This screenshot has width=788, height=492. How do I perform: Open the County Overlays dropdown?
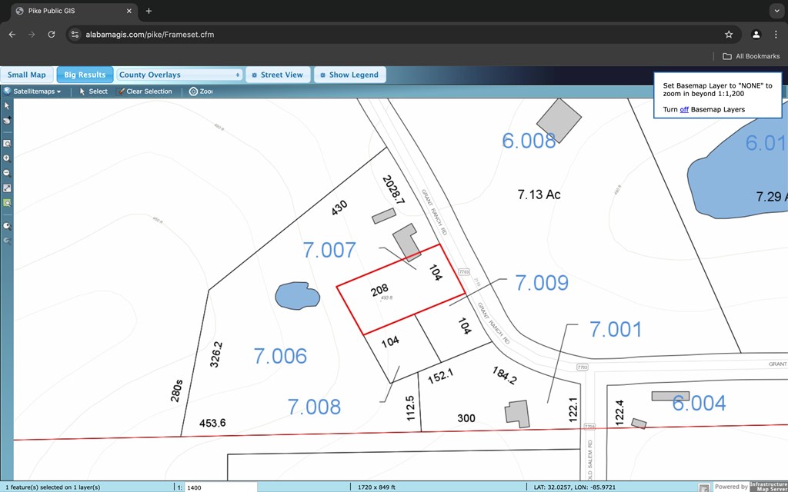tap(180, 75)
